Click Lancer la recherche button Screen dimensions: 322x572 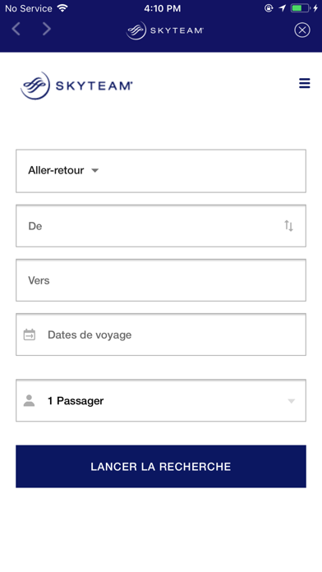tap(161, 466)
